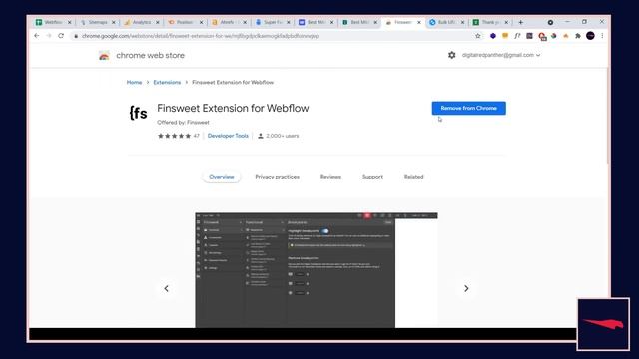The image size is (639, 359).
Task: Click the 2,000+ users text
Action: (x=282, y=136)
